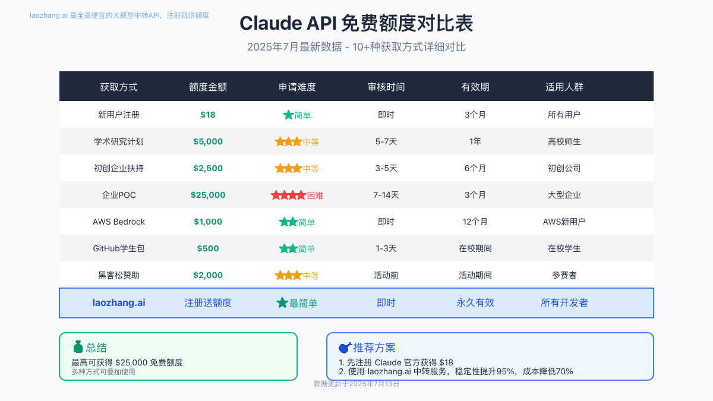This screenshot has width=713, height=401.
Task: Click the "$1,000" amount cell
Action: [208, 222]
